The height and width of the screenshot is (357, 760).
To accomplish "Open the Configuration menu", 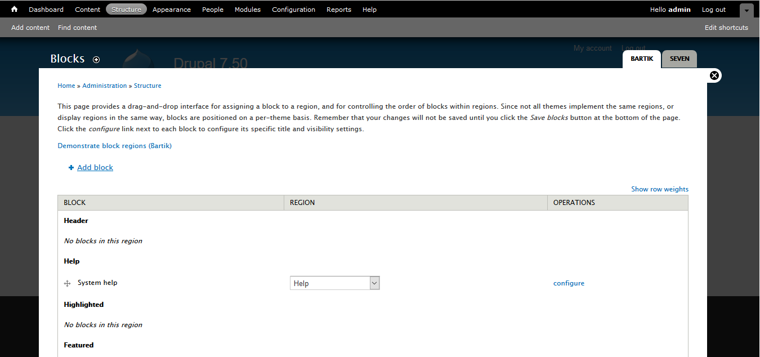I will (293, 10).
